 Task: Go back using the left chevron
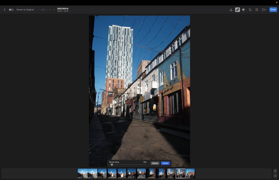coord(5,10)
